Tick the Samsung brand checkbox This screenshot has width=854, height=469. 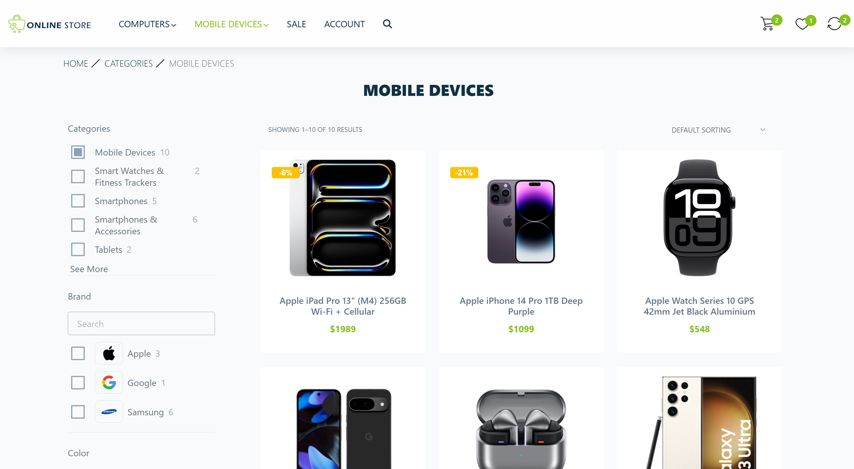pos(78,412)
